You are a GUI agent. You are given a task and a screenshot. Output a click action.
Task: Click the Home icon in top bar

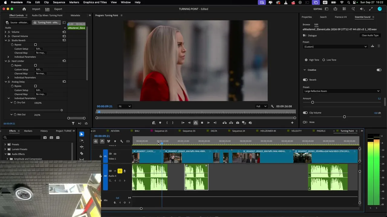tap(24, 9)
